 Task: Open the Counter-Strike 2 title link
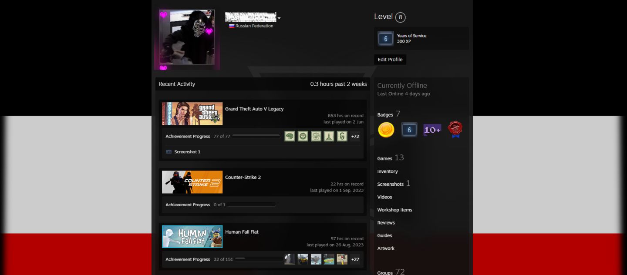243,177
